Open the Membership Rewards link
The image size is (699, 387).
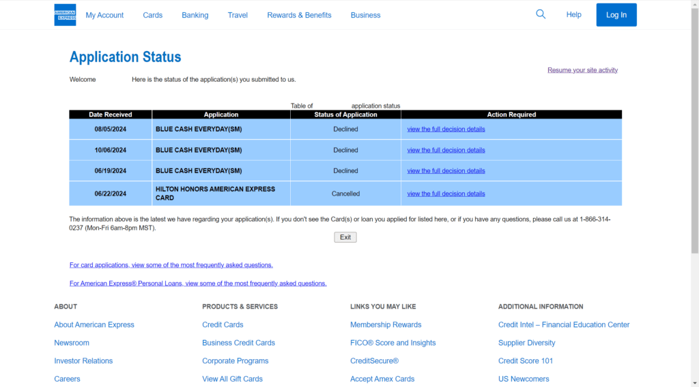(x=386, y=325)
